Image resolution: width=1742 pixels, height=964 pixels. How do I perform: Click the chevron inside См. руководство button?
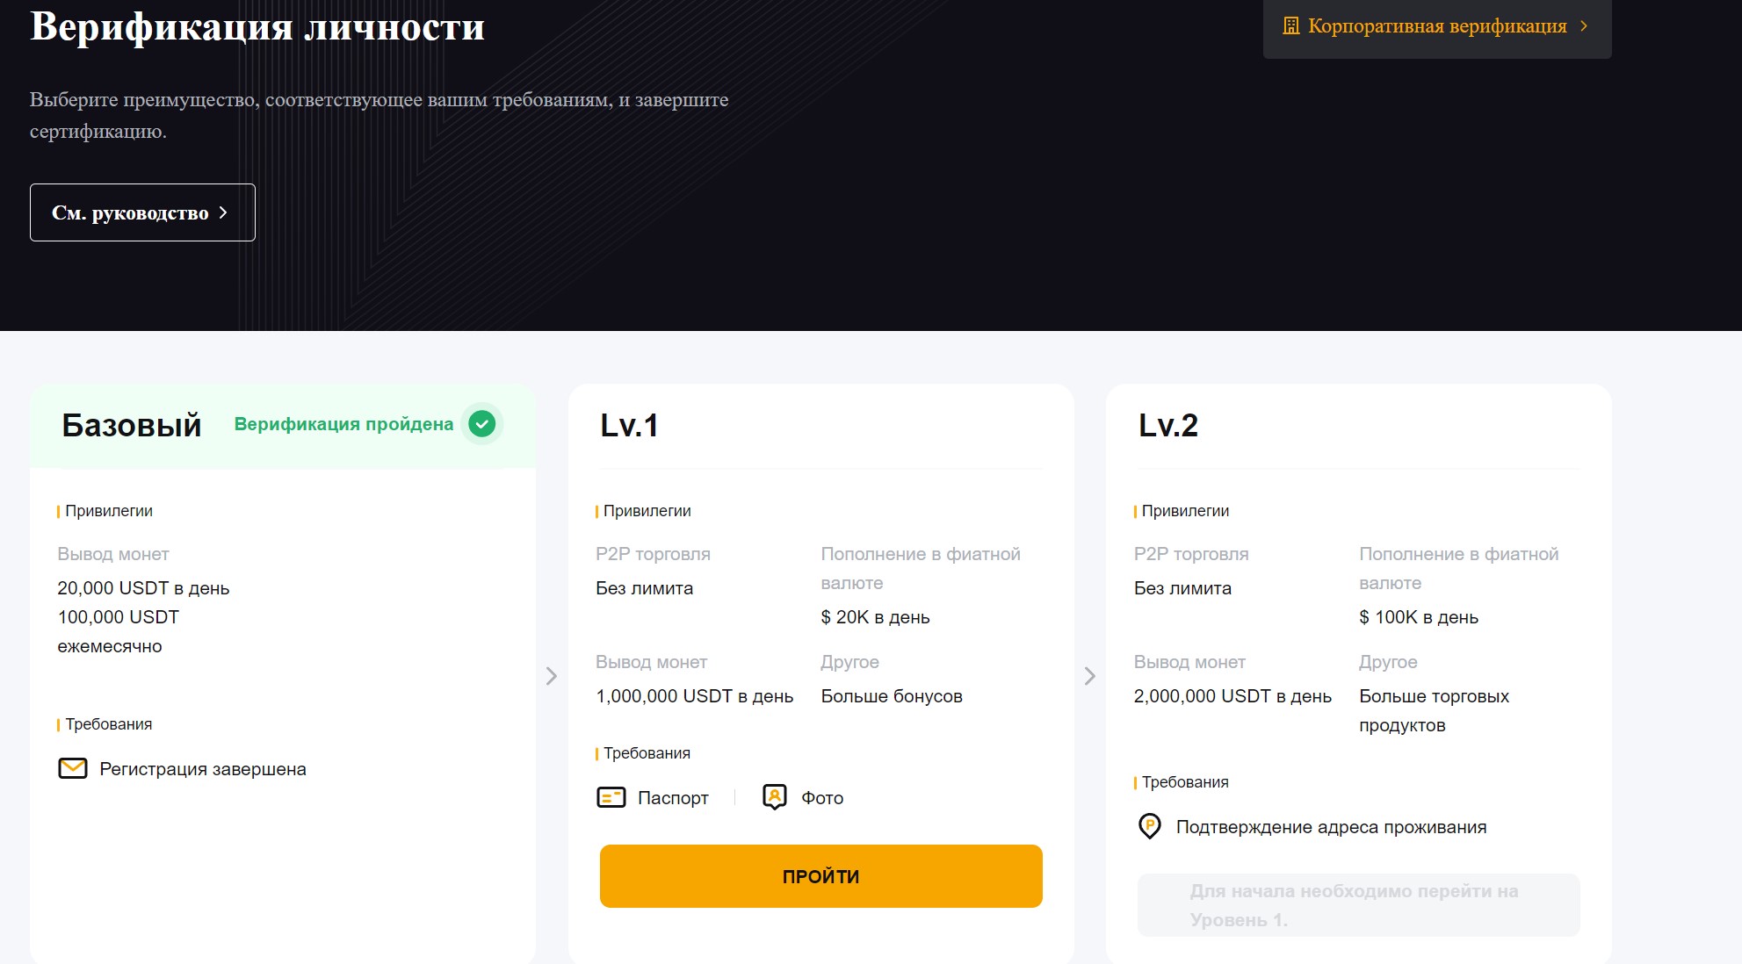coord(223,212)
